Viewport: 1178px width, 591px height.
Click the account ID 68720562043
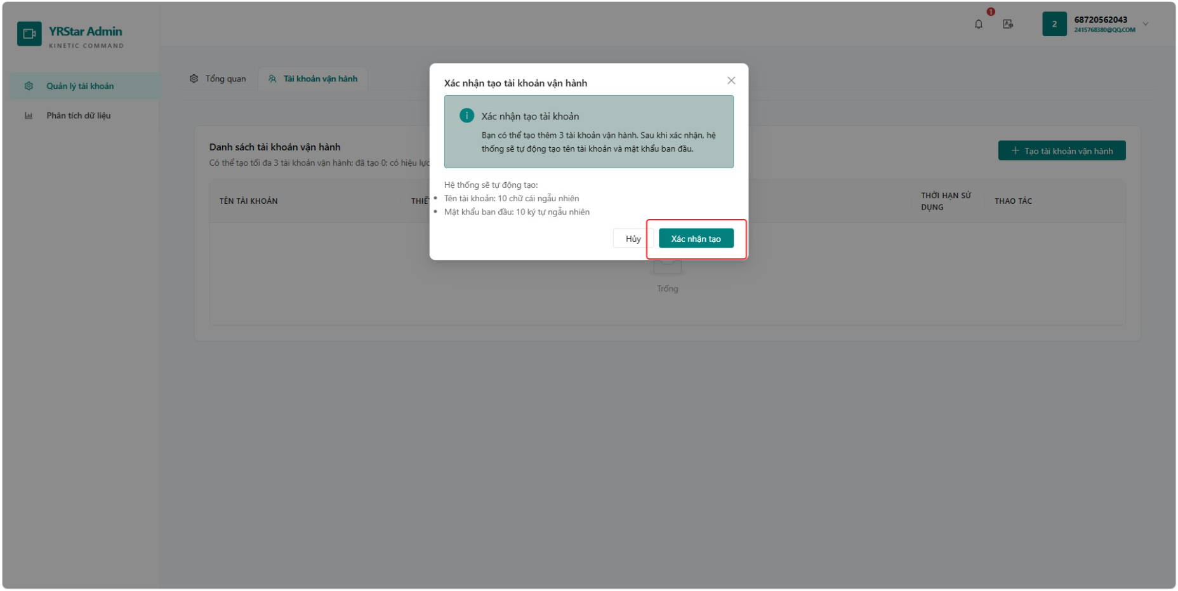pos(1101,20)
